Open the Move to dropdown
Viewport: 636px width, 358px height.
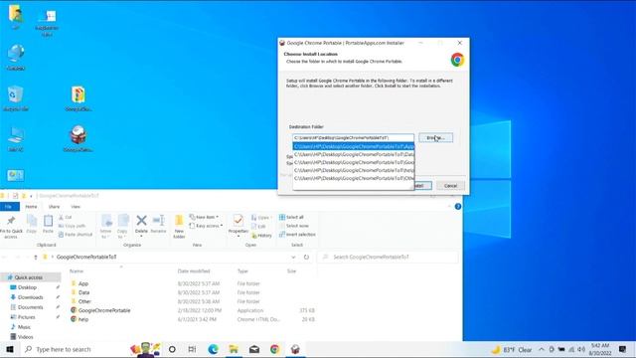(x=105, y=227)
